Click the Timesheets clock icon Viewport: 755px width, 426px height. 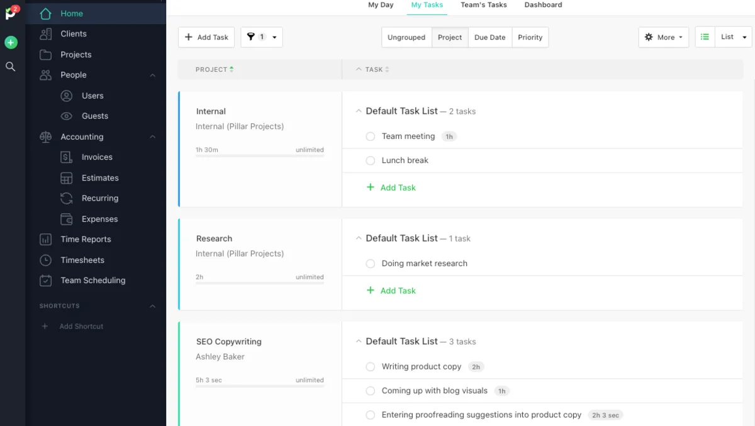pyautogui.click(x=45, y=260)
